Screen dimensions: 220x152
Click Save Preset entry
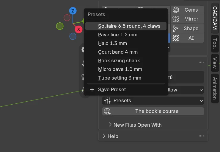tap(126, 90)
